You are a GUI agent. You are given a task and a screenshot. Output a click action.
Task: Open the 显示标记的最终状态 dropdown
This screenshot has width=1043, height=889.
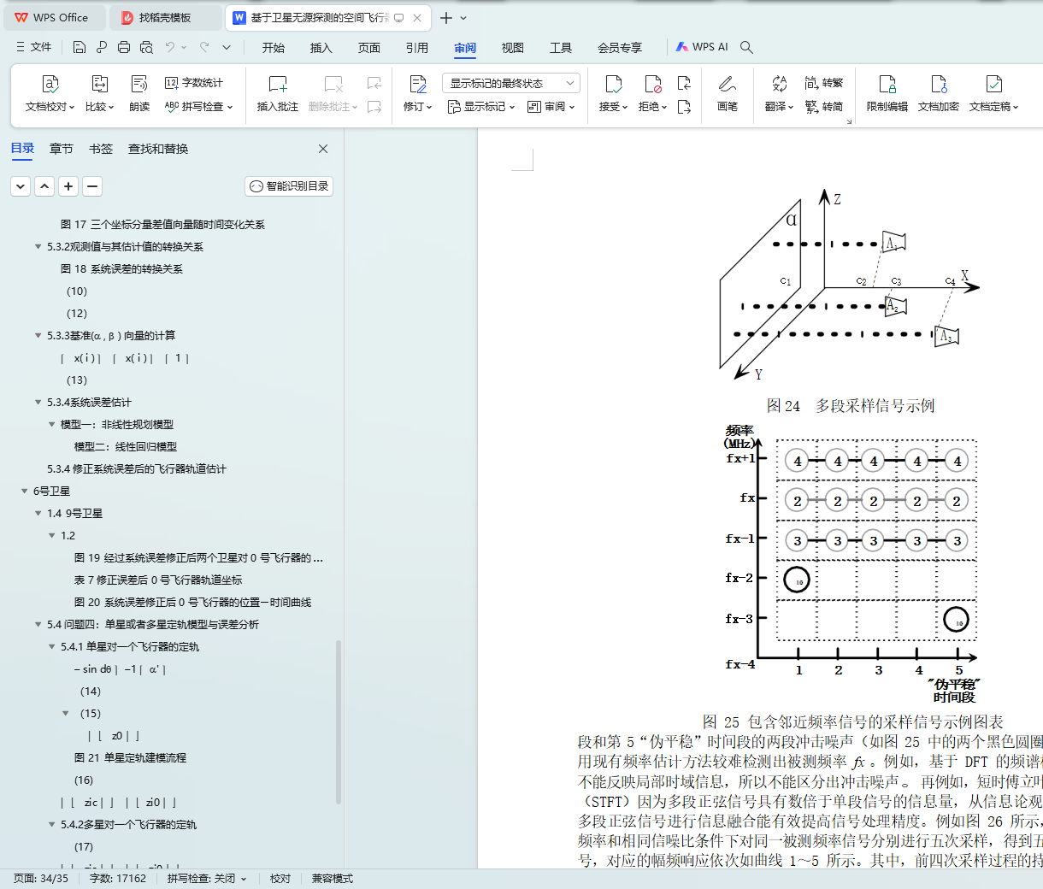tap(511, 83)
